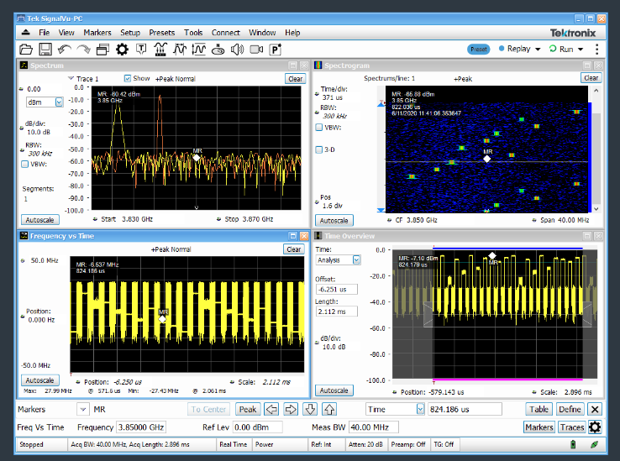
Task: Click the audio speaker icon in toolbar
Action: pyautogui.click(x=236, y=50)
